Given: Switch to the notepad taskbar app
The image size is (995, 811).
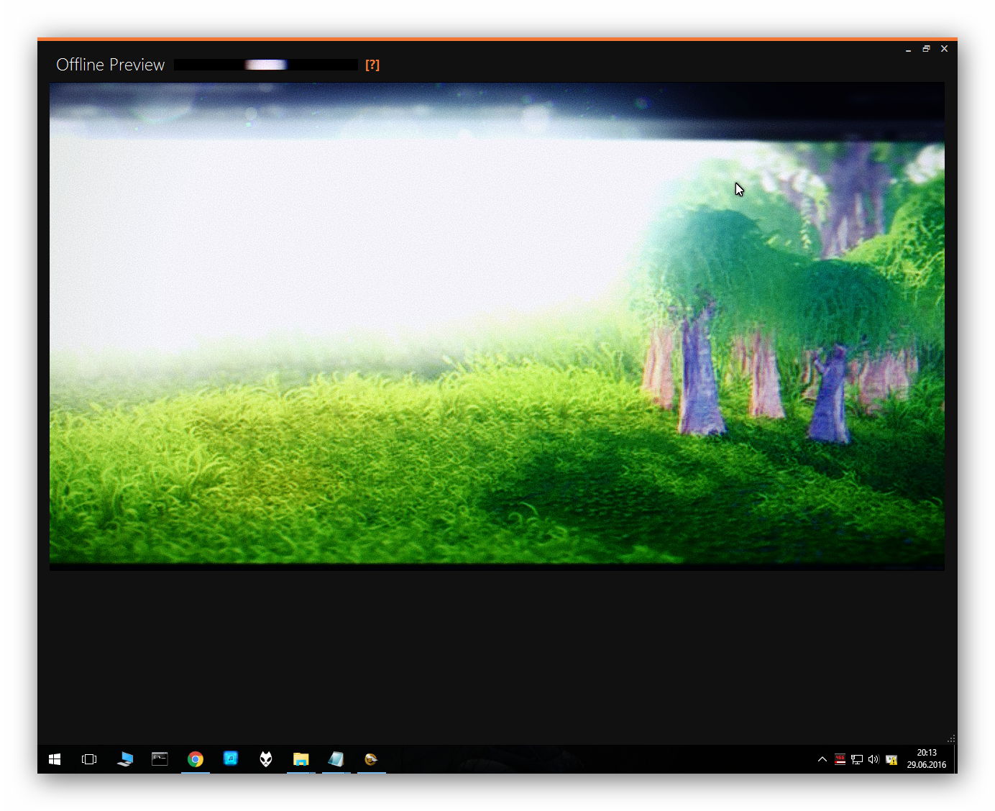Looking at the screenshot, I should [336, 759].
